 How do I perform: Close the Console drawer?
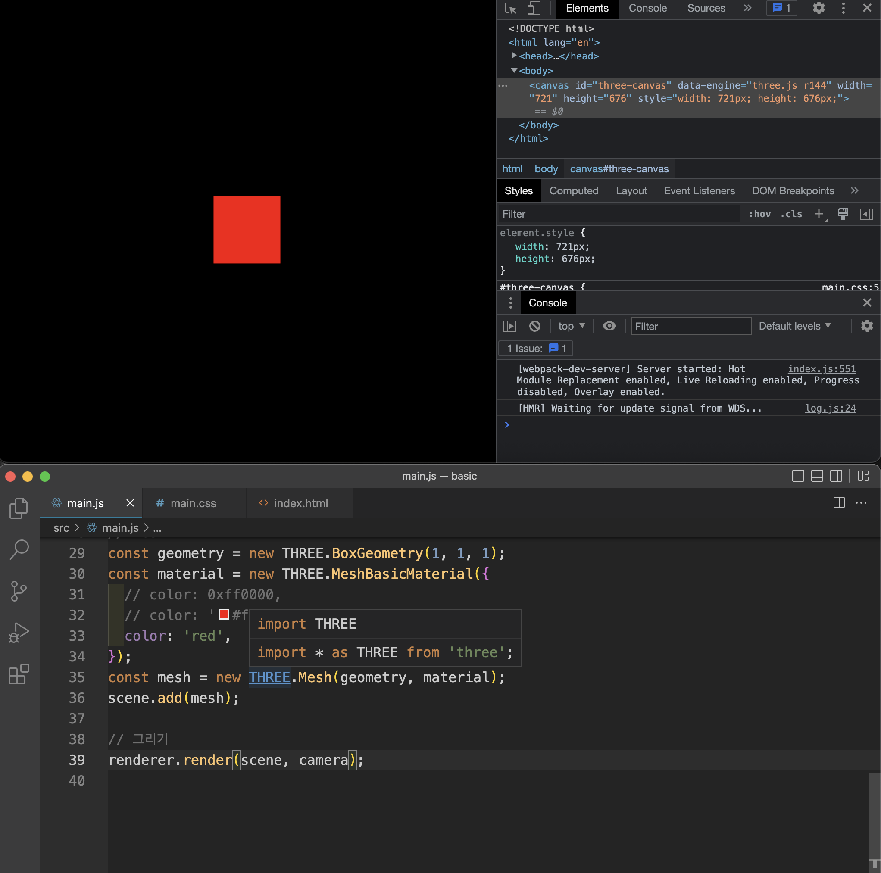(x=867, y=302)
